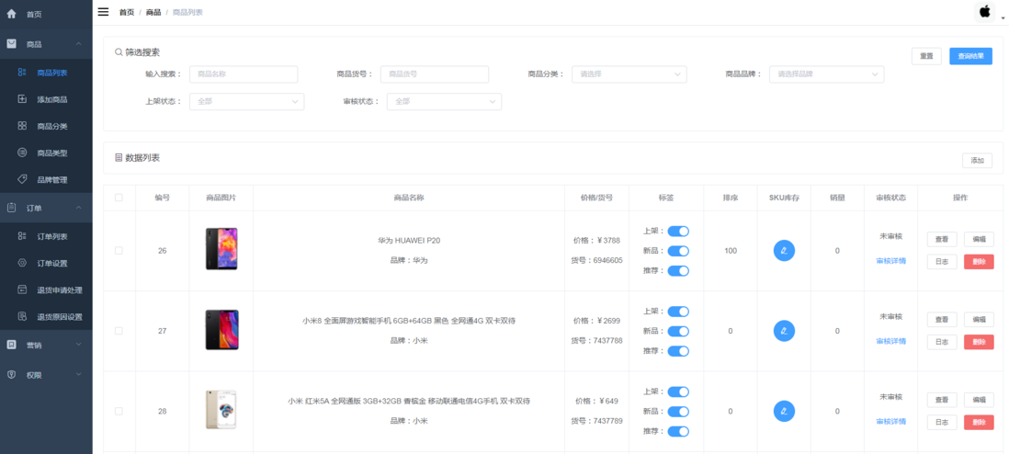Click the hamburger menu collapse icon
This screenshot has height=454, width=1009.
pos(103,11)
